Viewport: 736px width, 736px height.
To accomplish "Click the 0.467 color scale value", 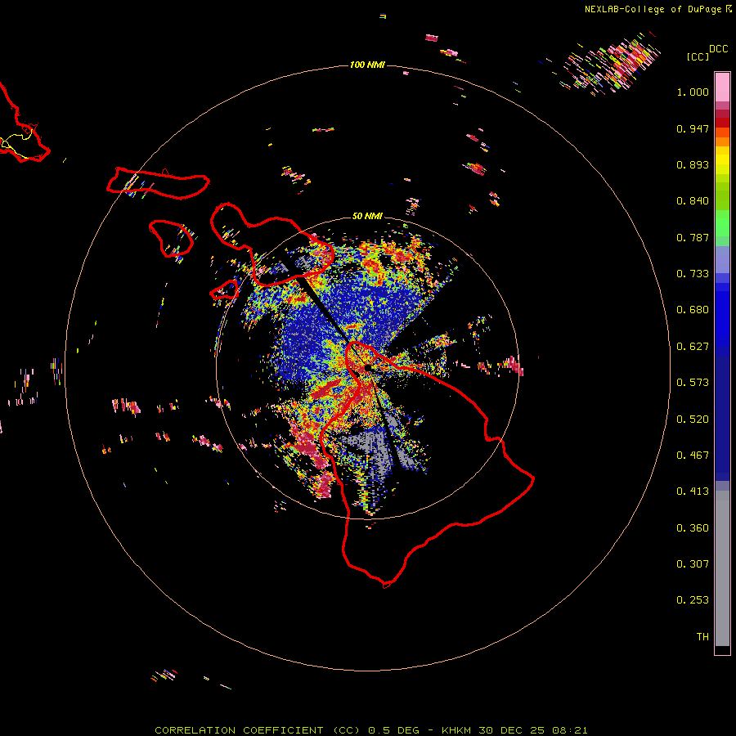I will (x=693, y=456).
